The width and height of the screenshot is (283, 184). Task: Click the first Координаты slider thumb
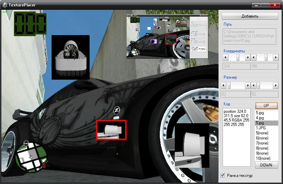[x=238, y=57]
